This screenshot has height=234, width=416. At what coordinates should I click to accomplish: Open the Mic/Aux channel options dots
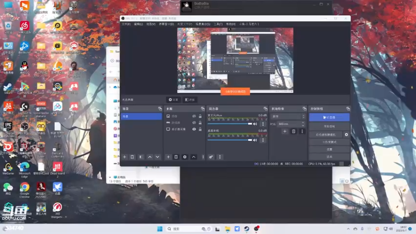[263, 124]
